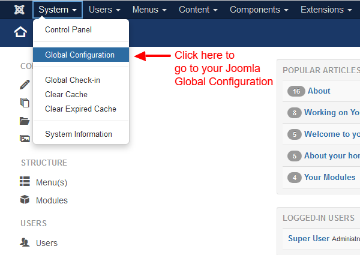
Task: Click the Users people icon
Action: coord(25,242)
